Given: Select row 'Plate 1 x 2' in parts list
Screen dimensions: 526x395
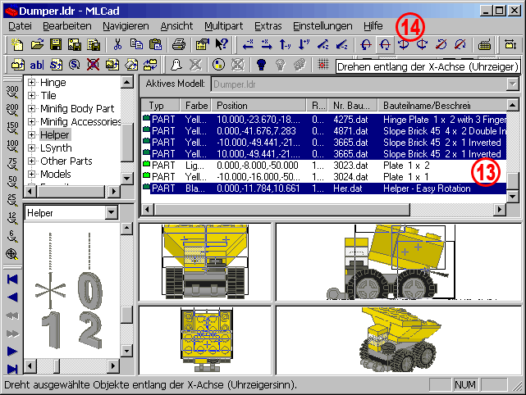Looking at the screenshot, I should 324,166.
